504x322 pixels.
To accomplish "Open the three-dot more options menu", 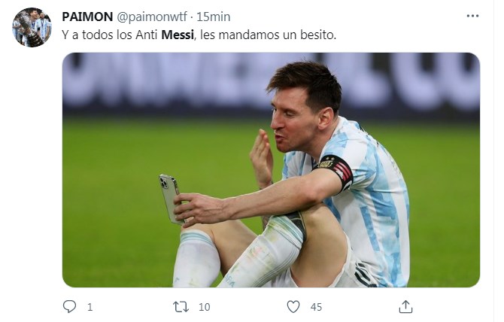I will (472, 16).
